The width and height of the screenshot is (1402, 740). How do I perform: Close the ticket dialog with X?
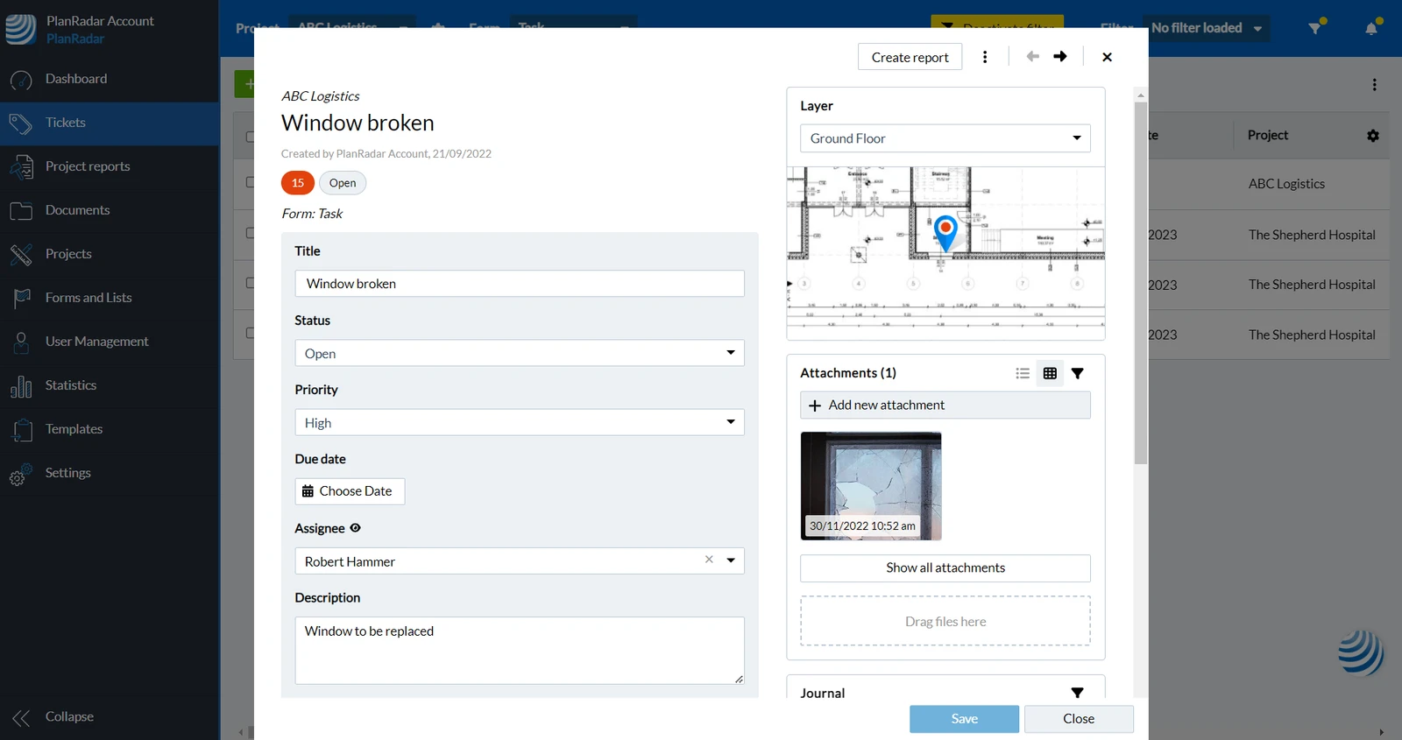click(1107, 57)
